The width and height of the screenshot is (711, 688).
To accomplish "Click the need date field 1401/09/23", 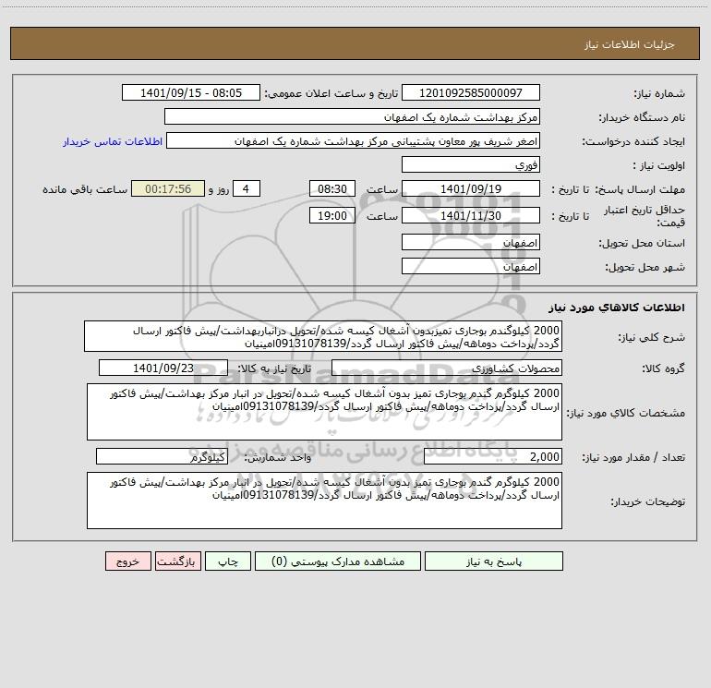I will tap(163, 368).
